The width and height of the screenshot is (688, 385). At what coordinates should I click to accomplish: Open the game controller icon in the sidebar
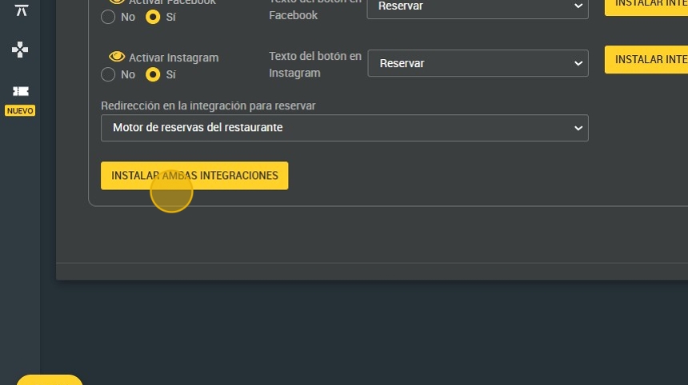(x=20, y=50)
